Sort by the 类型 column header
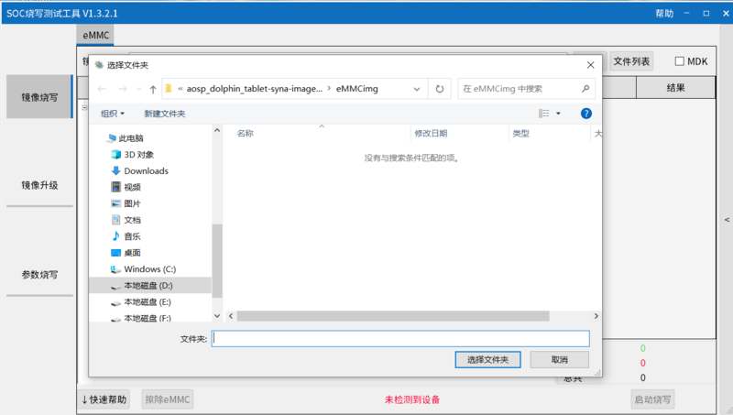Screen dimensions: 733x415 520,134
